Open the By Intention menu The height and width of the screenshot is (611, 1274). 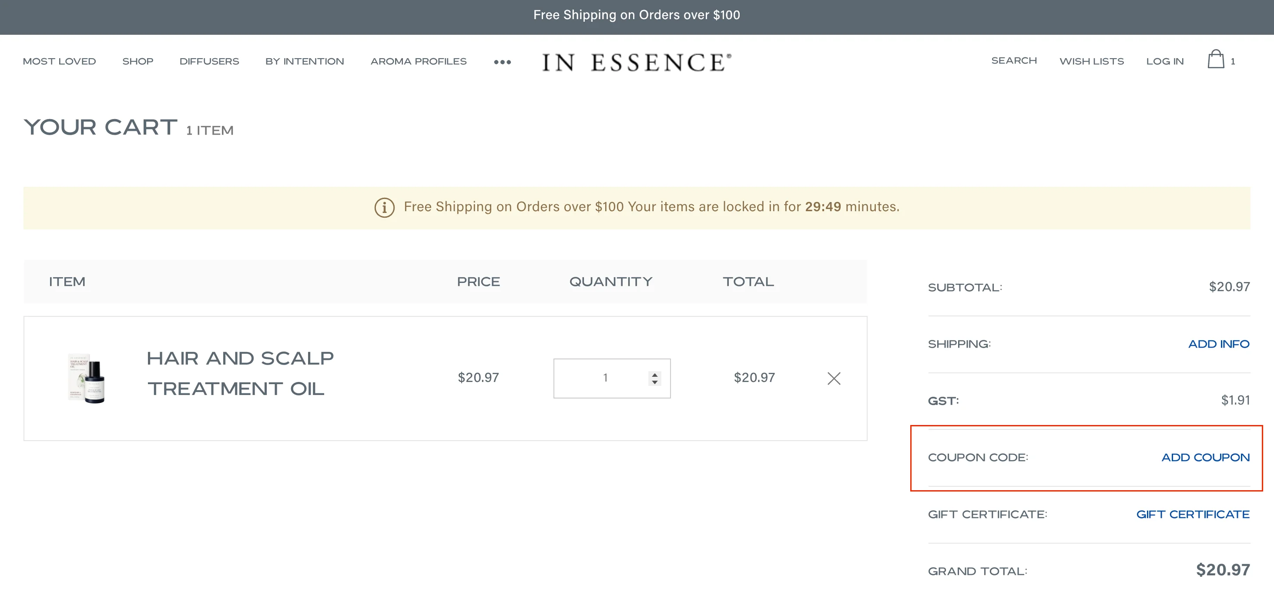[x=305, y=61]
